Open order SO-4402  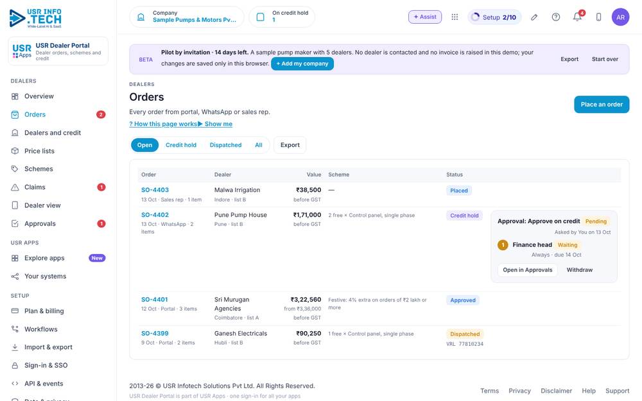tap(155, 215)
